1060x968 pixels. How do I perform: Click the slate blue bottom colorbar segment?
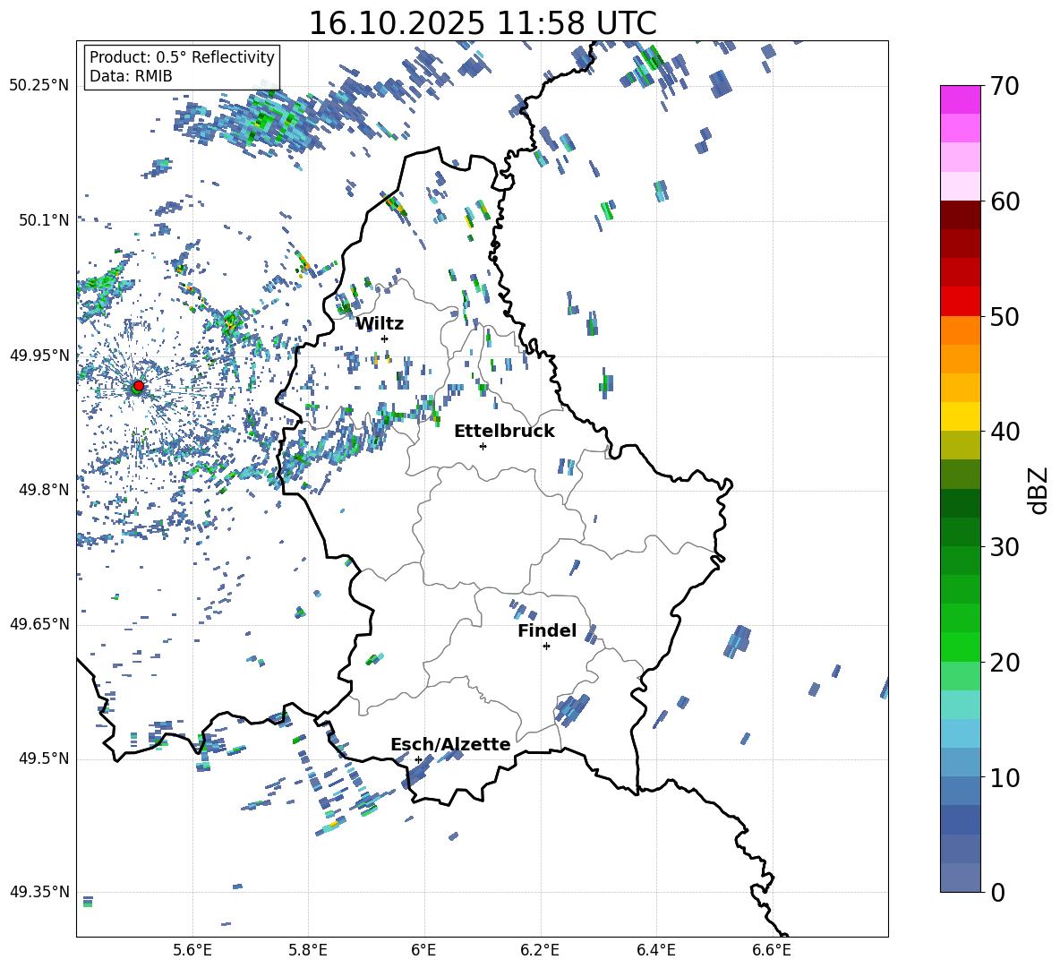[961, 878]
